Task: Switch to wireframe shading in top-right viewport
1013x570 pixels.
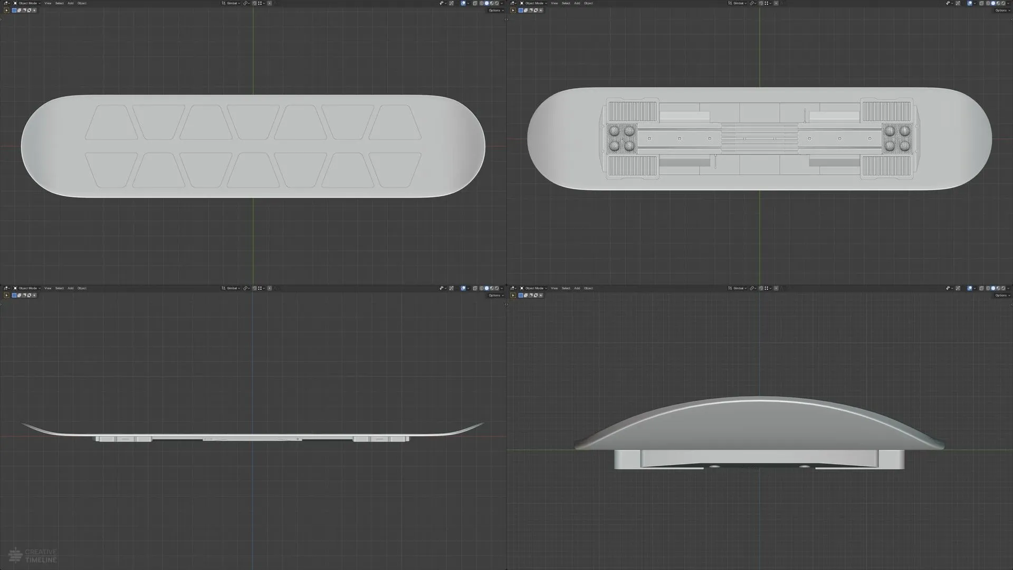Action: click(x=988, y=3)
